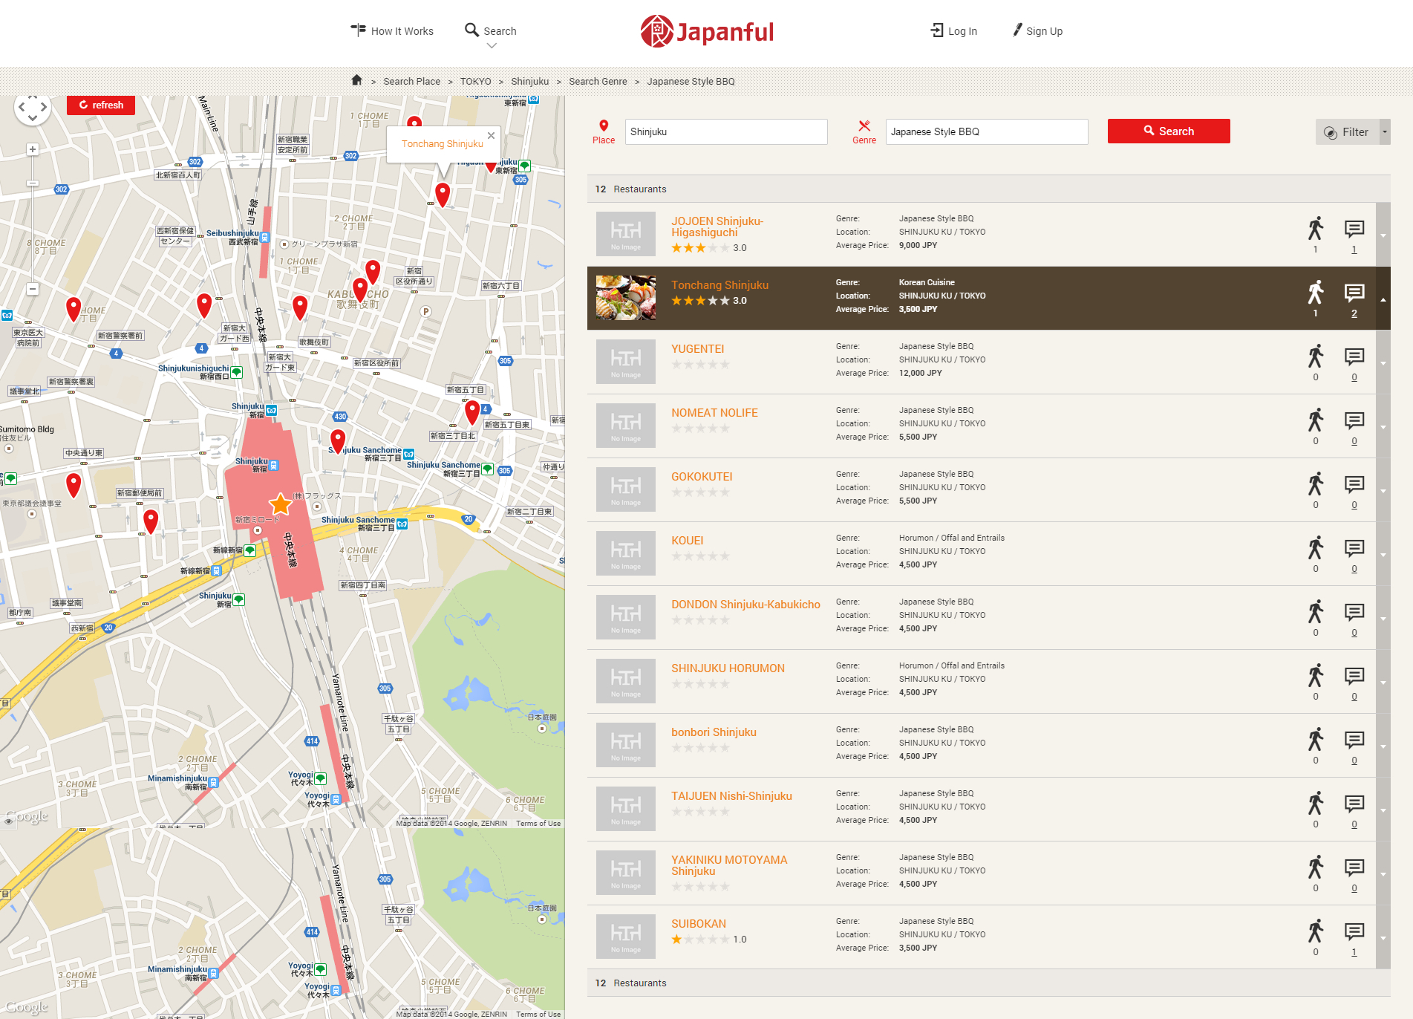This screenshot has height=1019, width=1413.
Task: Zoom out on the map with minus button
Action: point(33,289)
